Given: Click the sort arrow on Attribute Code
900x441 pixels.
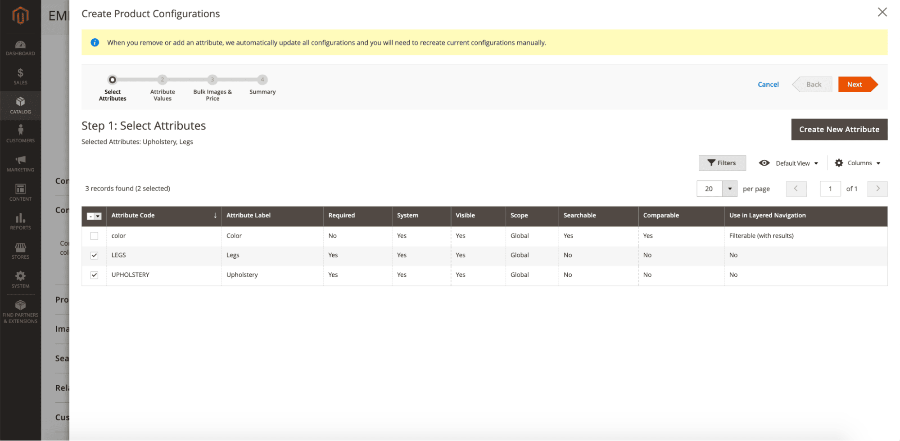Looking at the screenshot, I should point(215,216).
